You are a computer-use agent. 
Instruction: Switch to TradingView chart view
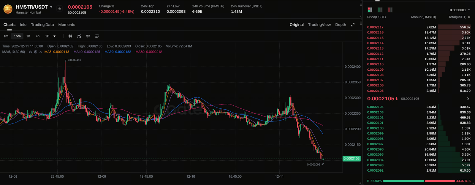[319, 25]
